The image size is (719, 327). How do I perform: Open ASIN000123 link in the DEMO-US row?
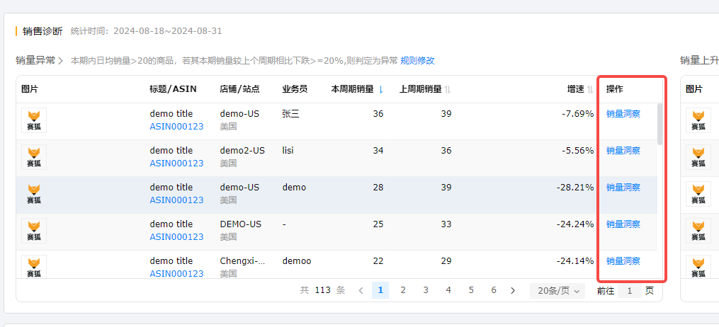coord(176,237)
